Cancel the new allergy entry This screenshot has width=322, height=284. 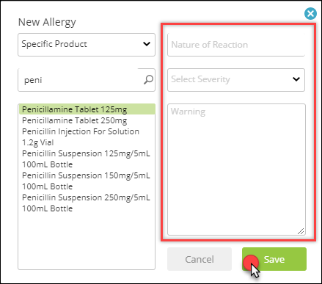pos(200,259)
